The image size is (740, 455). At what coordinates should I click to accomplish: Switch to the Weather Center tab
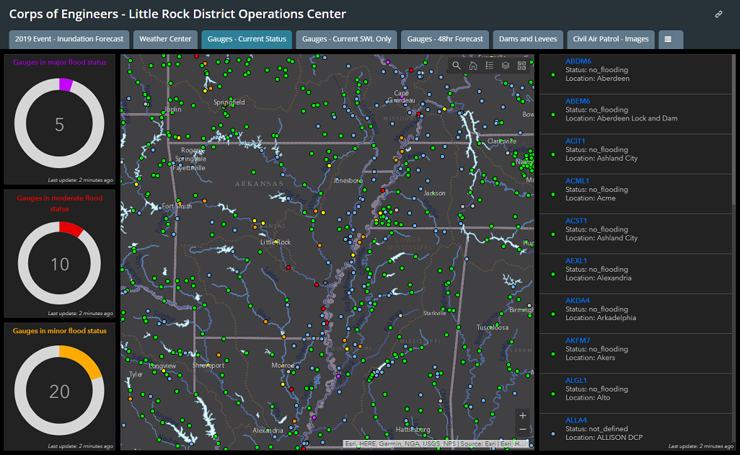pos(165,39)
